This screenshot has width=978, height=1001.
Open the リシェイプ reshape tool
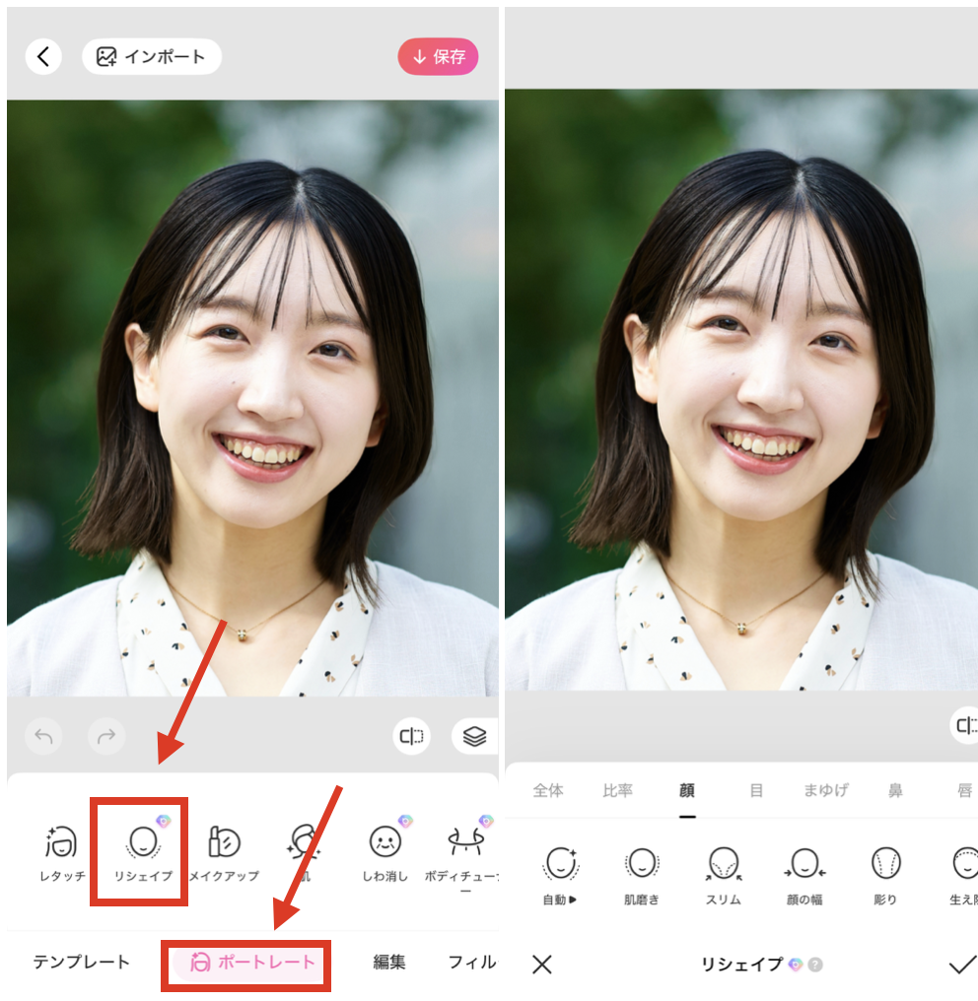(139, 852)
